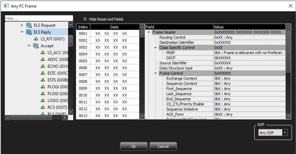Viewport: 296px width, 154px height.
Task: Click the ELS Reply folder icon
Action: click(29, 32)
